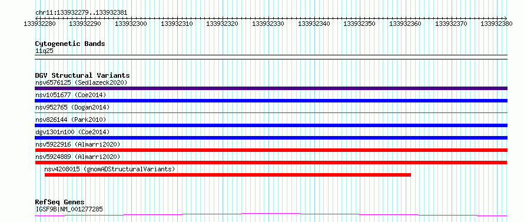
Task: Open variant nsv1051677 (Coe2014) label
Action: point(71,95)
